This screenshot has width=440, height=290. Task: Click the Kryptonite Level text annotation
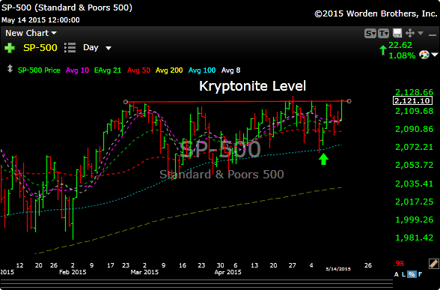tap(253, 86)
